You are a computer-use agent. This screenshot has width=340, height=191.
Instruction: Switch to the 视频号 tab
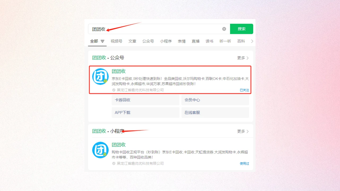pyautogui.click(x=116, y=41)
